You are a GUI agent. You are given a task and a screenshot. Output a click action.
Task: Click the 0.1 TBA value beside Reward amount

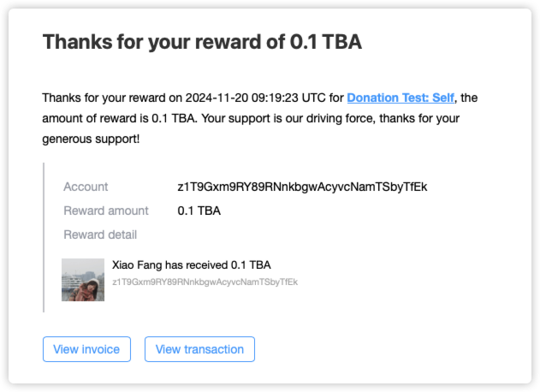tap(199, 211)
